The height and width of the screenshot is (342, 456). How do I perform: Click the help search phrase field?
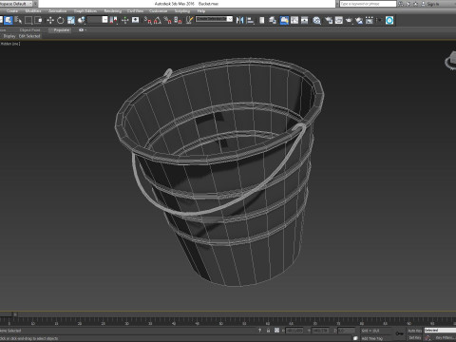368,4
